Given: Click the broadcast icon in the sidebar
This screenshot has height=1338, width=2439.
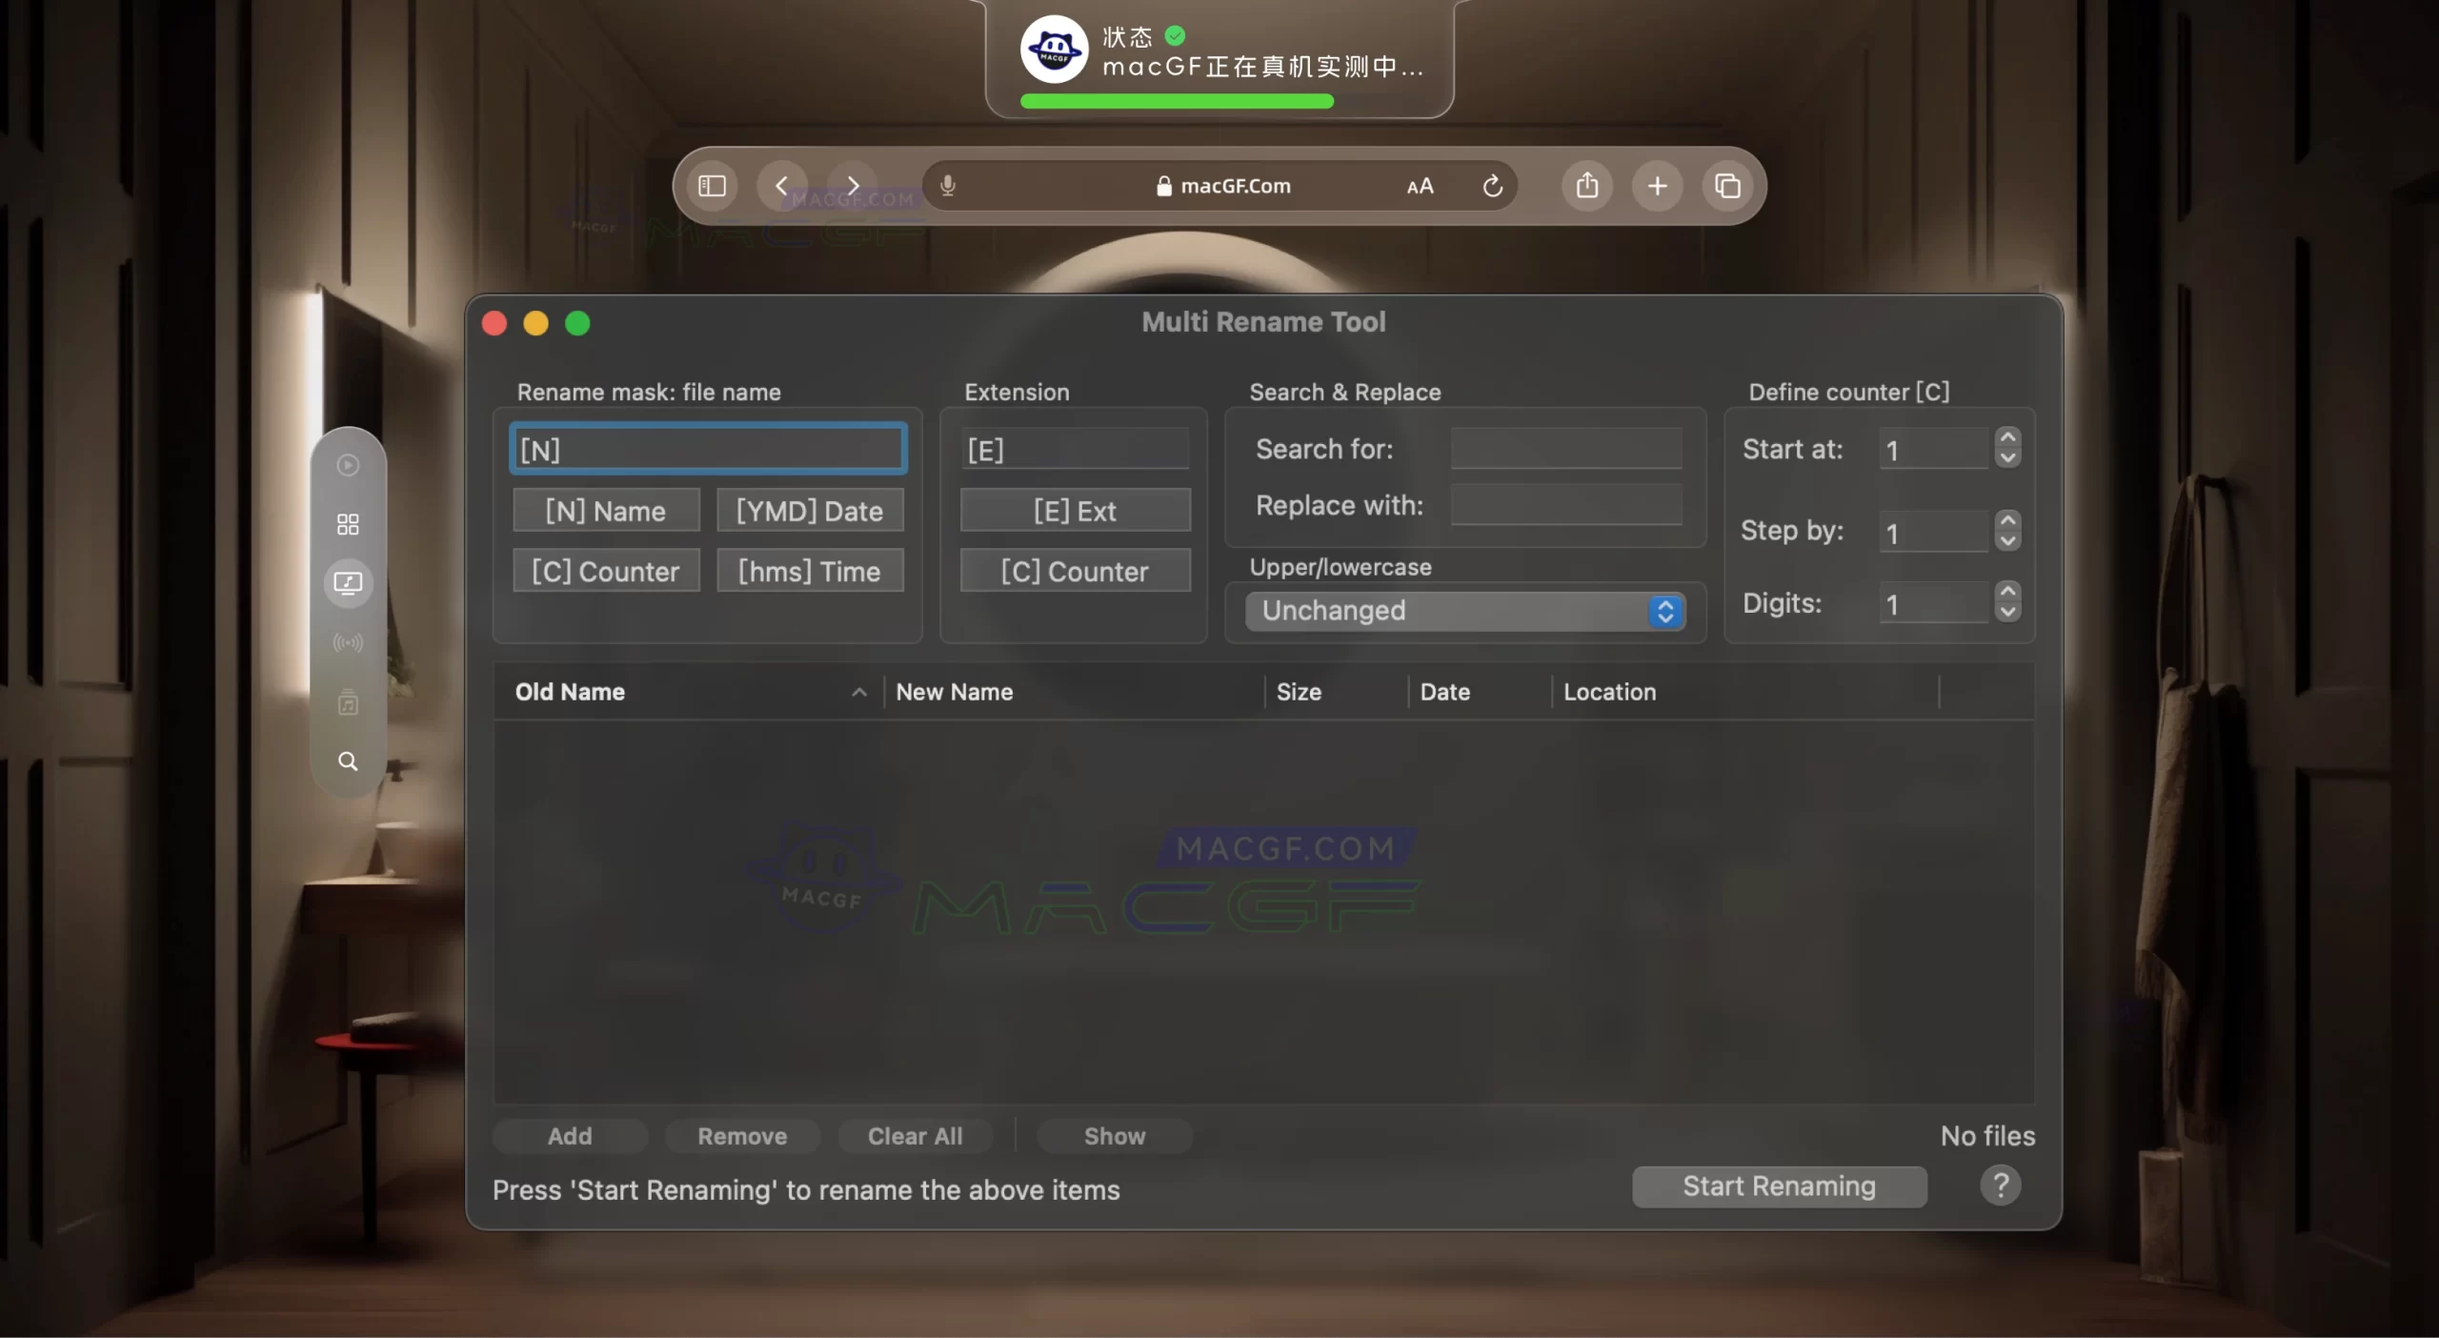Looking at the screenshot, I should click(347, 642).
